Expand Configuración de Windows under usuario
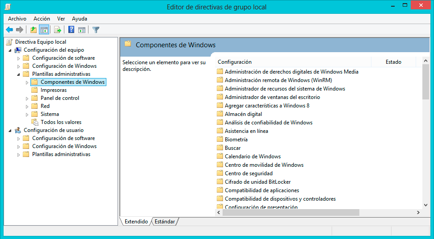This screenshot has width=434, height=239. click(18, 147)
